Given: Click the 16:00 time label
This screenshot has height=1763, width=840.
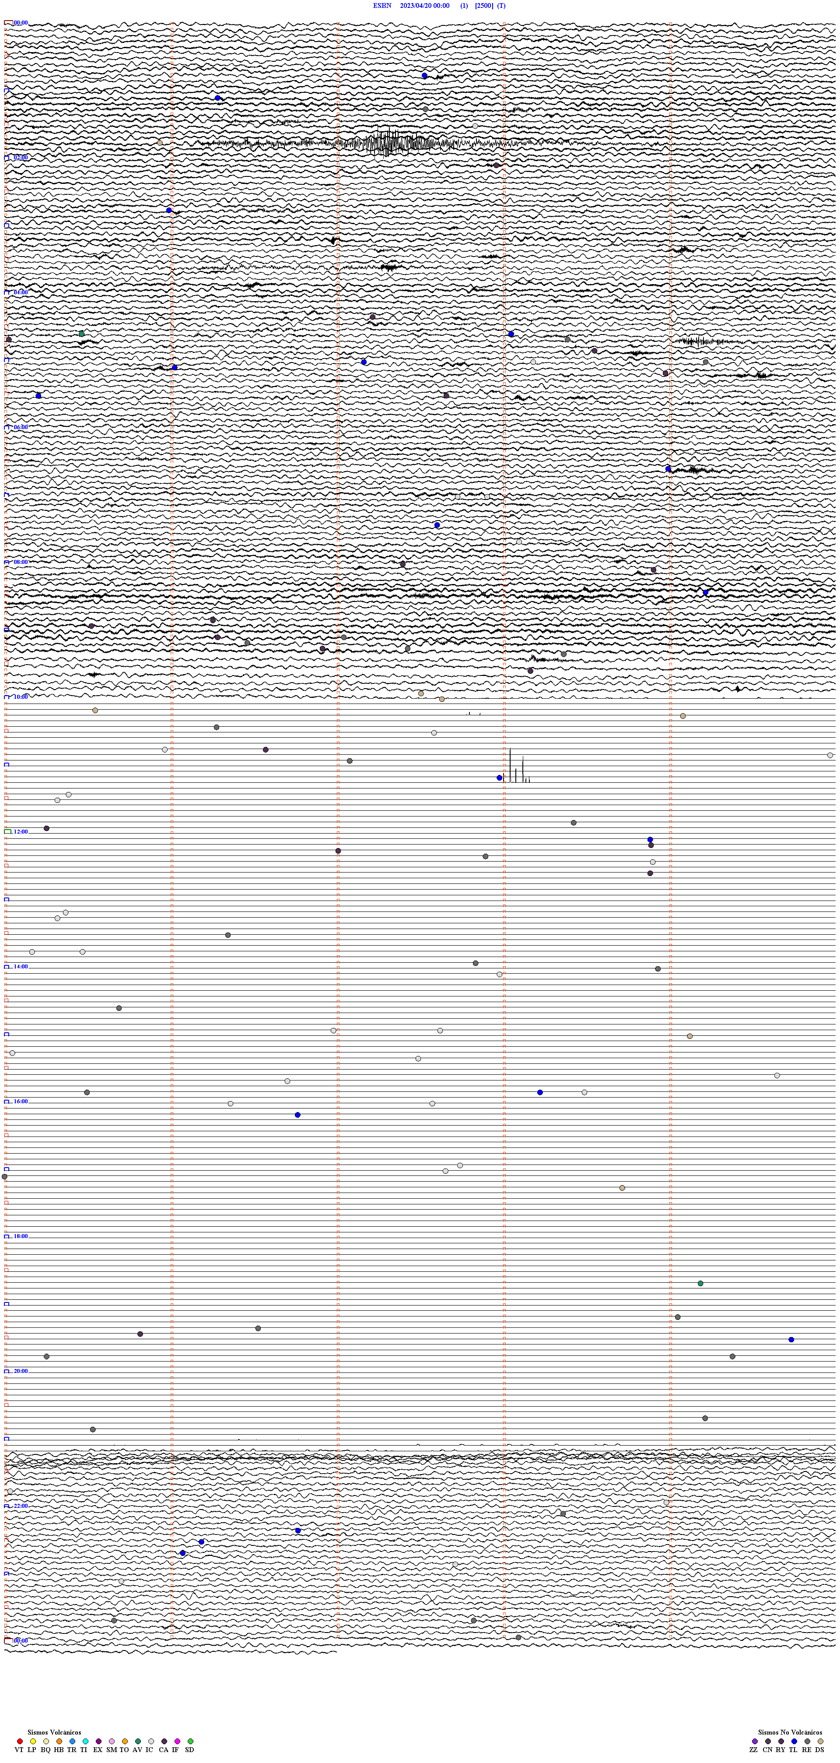Looking at the screenshot, I should pyautogui.click(x=21, y=1101).
